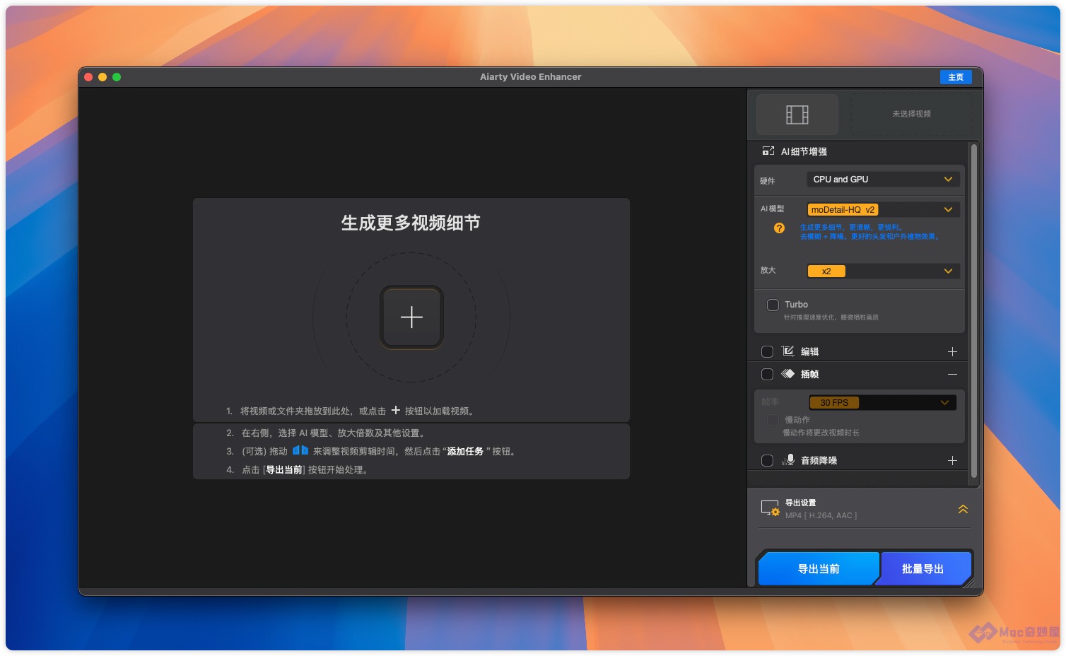Click the 未选择视频 placeholder slot
1066x656 pixels.
911,114
